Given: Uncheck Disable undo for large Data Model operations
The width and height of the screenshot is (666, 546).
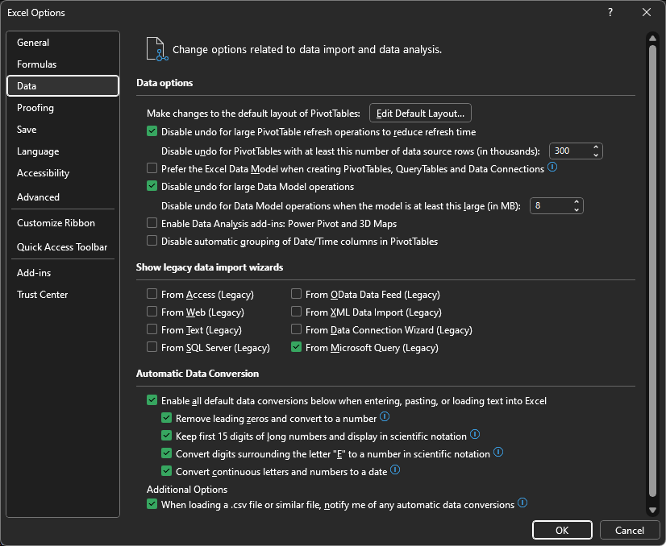Looking at the screenshot, I should click(152, 186).
